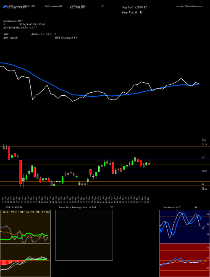210x277 pixels.
Task: Click the 'Intra Day Trading Price & MR' title
Action: 77,207
